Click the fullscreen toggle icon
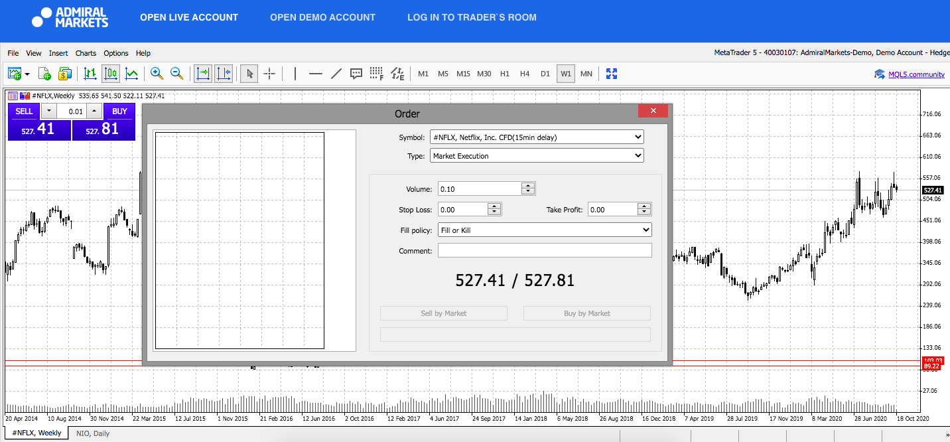This screenshot has width=950, height=442. click(612, 74)
